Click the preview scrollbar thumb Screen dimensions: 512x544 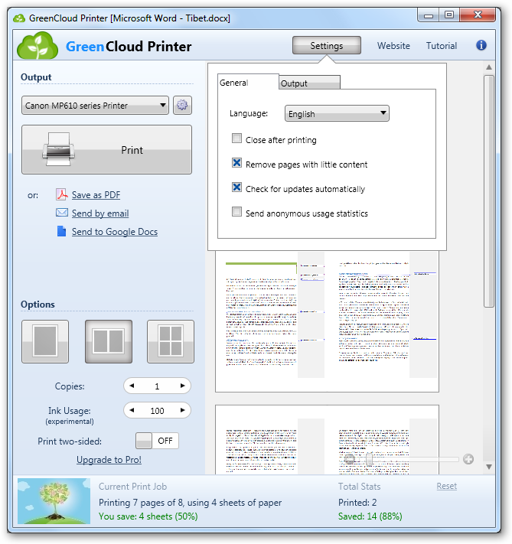489,191
